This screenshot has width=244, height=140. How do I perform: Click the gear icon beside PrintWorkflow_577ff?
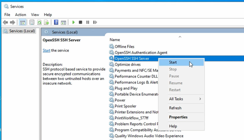point(111,118)
